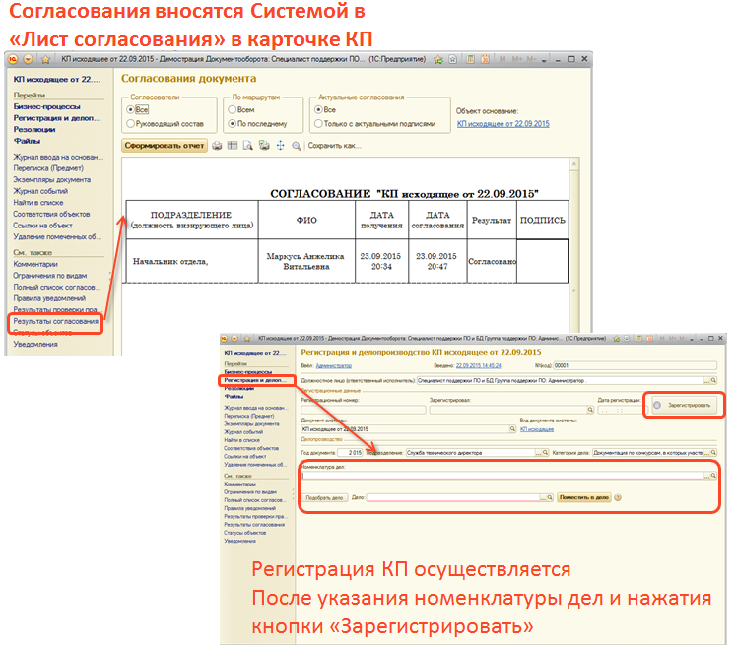Open the Дело field dropdown arrow
The height and width of the screenshot is (648, 736).
click(x=541, y=498)
